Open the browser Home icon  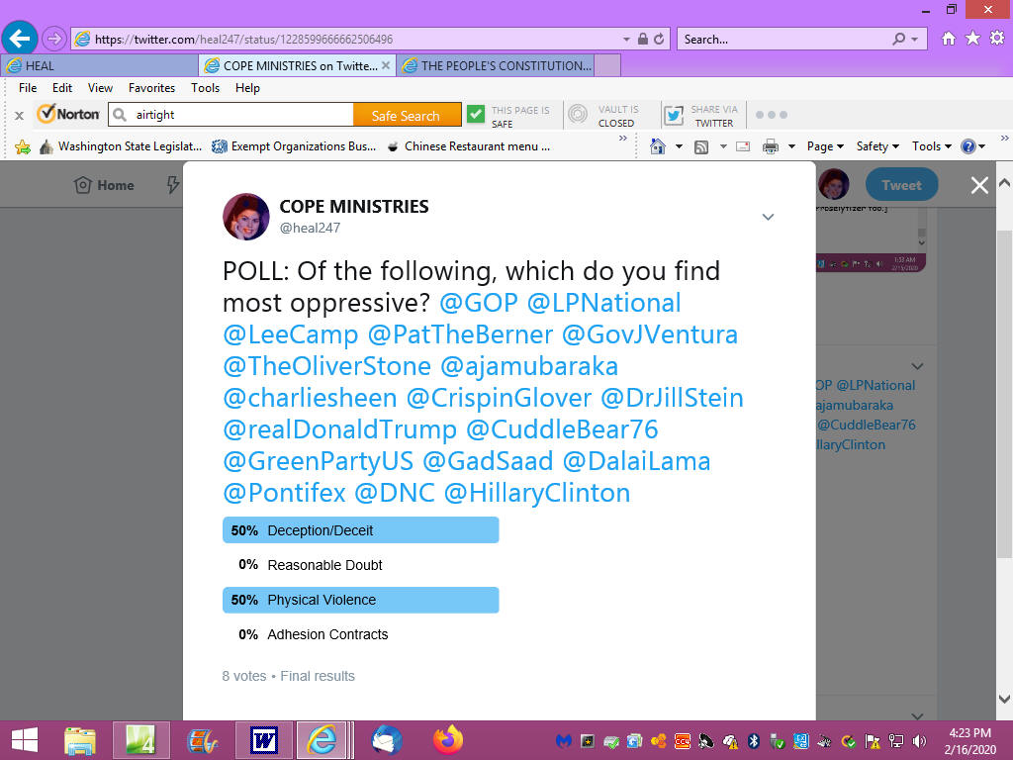coord(948,39)
